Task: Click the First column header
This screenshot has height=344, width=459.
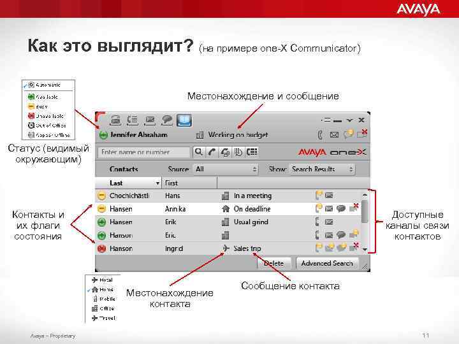Action: tap(189, 183)
